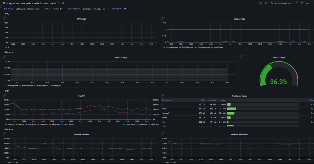Image resolution: width=314 pixels, height=164 pixels.
Task: Toggle eth1 legend in Network Transmitted
Action: pos(173,163)
